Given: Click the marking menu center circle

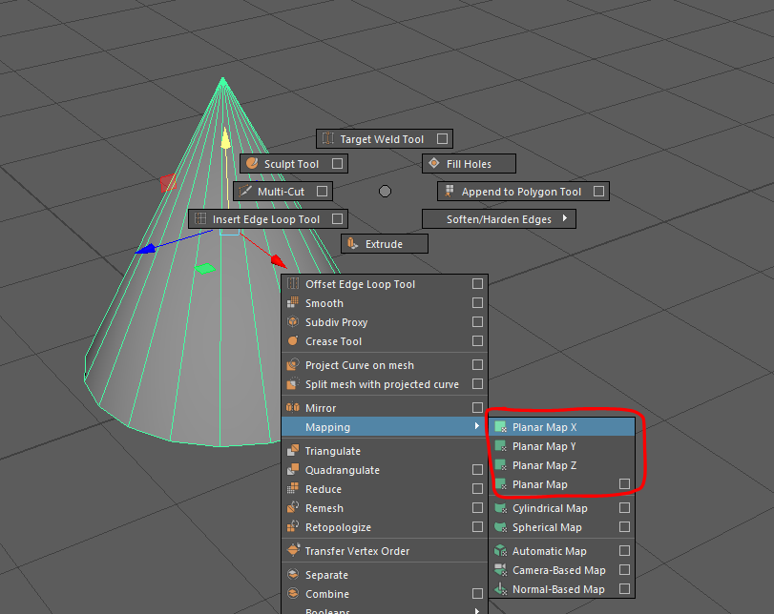Looking at the screenshot, I should [385, 191].
